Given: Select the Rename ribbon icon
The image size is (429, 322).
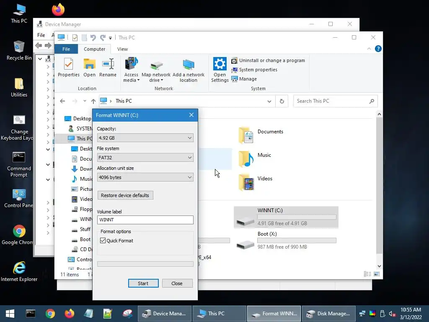Looking at the screenshot, I should (108, 67).
